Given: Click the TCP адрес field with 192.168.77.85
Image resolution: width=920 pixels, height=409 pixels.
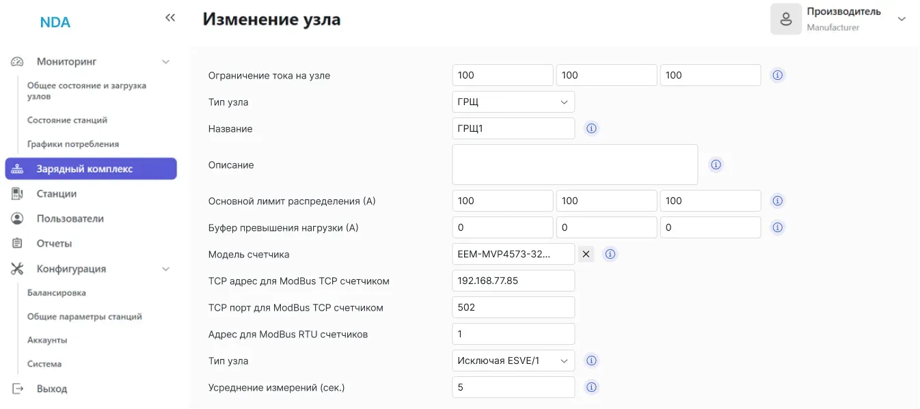Looking at the screenshot, I should [513, 281].
